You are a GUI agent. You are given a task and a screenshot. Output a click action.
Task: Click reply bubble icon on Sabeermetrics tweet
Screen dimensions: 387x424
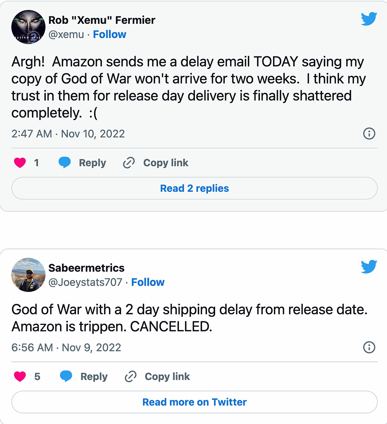click(66, 376)
